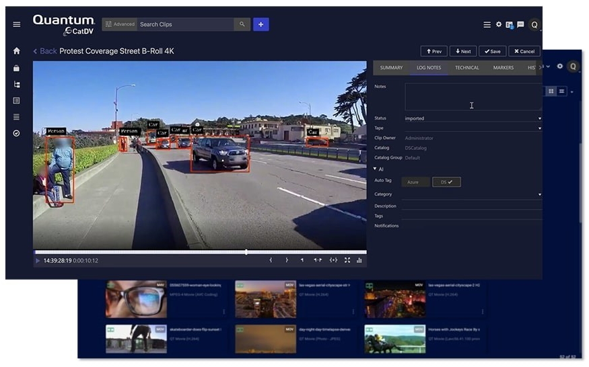Open the partially hidden History tab
589x367 pixels.
coord(531,67)
